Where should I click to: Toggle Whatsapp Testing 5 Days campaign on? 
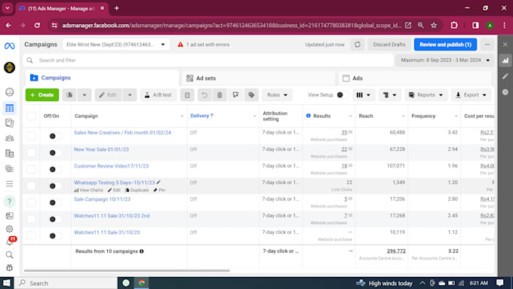(x=55, y=186)
